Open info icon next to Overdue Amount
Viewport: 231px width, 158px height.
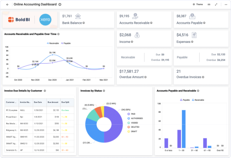coord(145,77)
